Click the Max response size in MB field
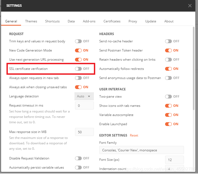Image resolution: width=198 pixels, height=174 pixels. (x=84, y=132)
